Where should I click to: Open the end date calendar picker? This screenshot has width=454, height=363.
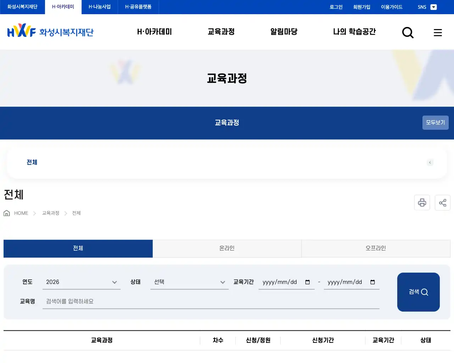(x=372, y=282)
